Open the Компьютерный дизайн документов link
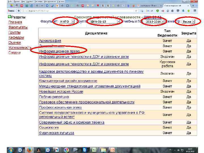Viewport: 204px width, 153px height. click(x=68, y=81)
